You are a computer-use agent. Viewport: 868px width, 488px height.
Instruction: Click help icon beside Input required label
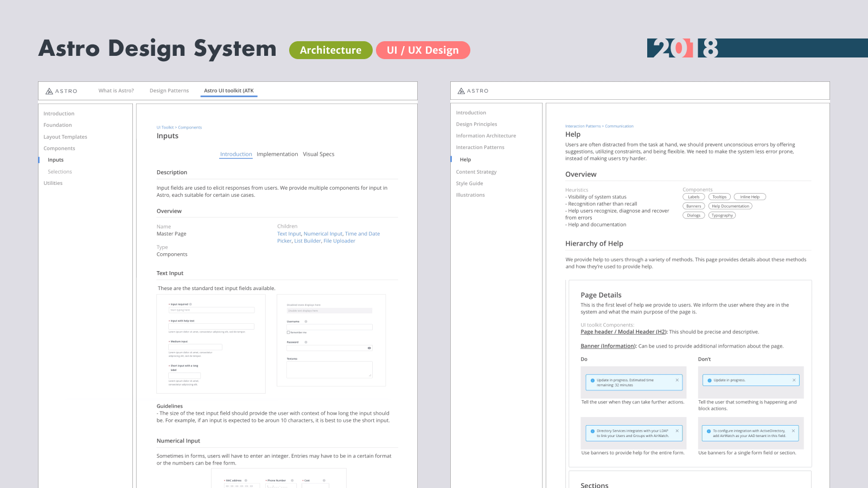click(190, 304)
